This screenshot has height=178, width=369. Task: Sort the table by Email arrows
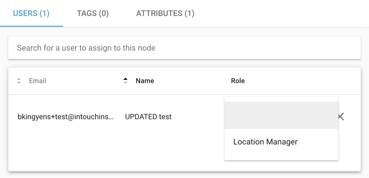19,81
